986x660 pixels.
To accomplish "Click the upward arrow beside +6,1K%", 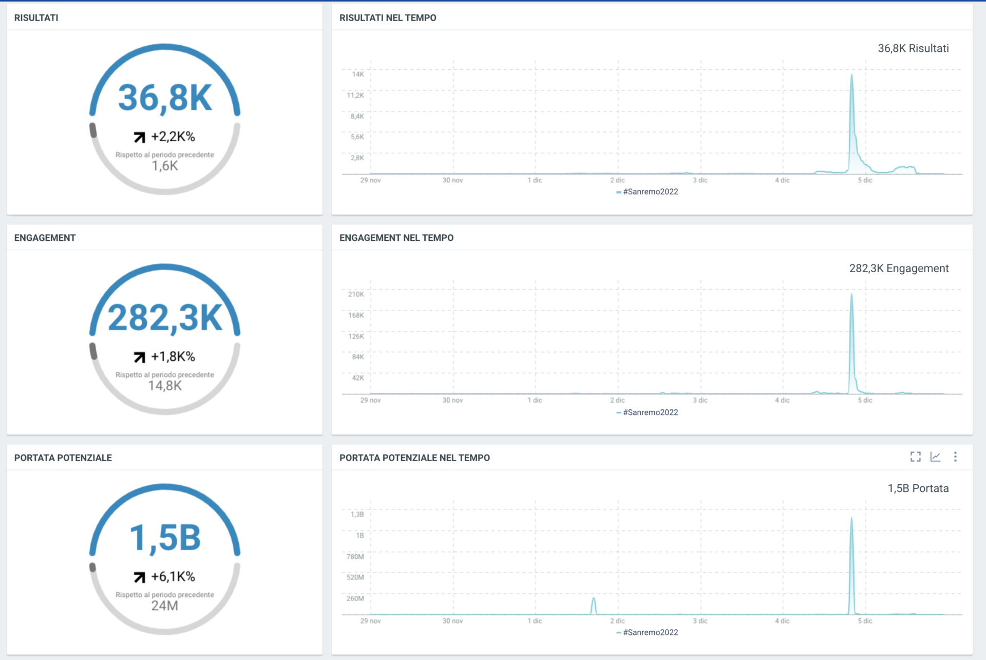I will 139,577.
